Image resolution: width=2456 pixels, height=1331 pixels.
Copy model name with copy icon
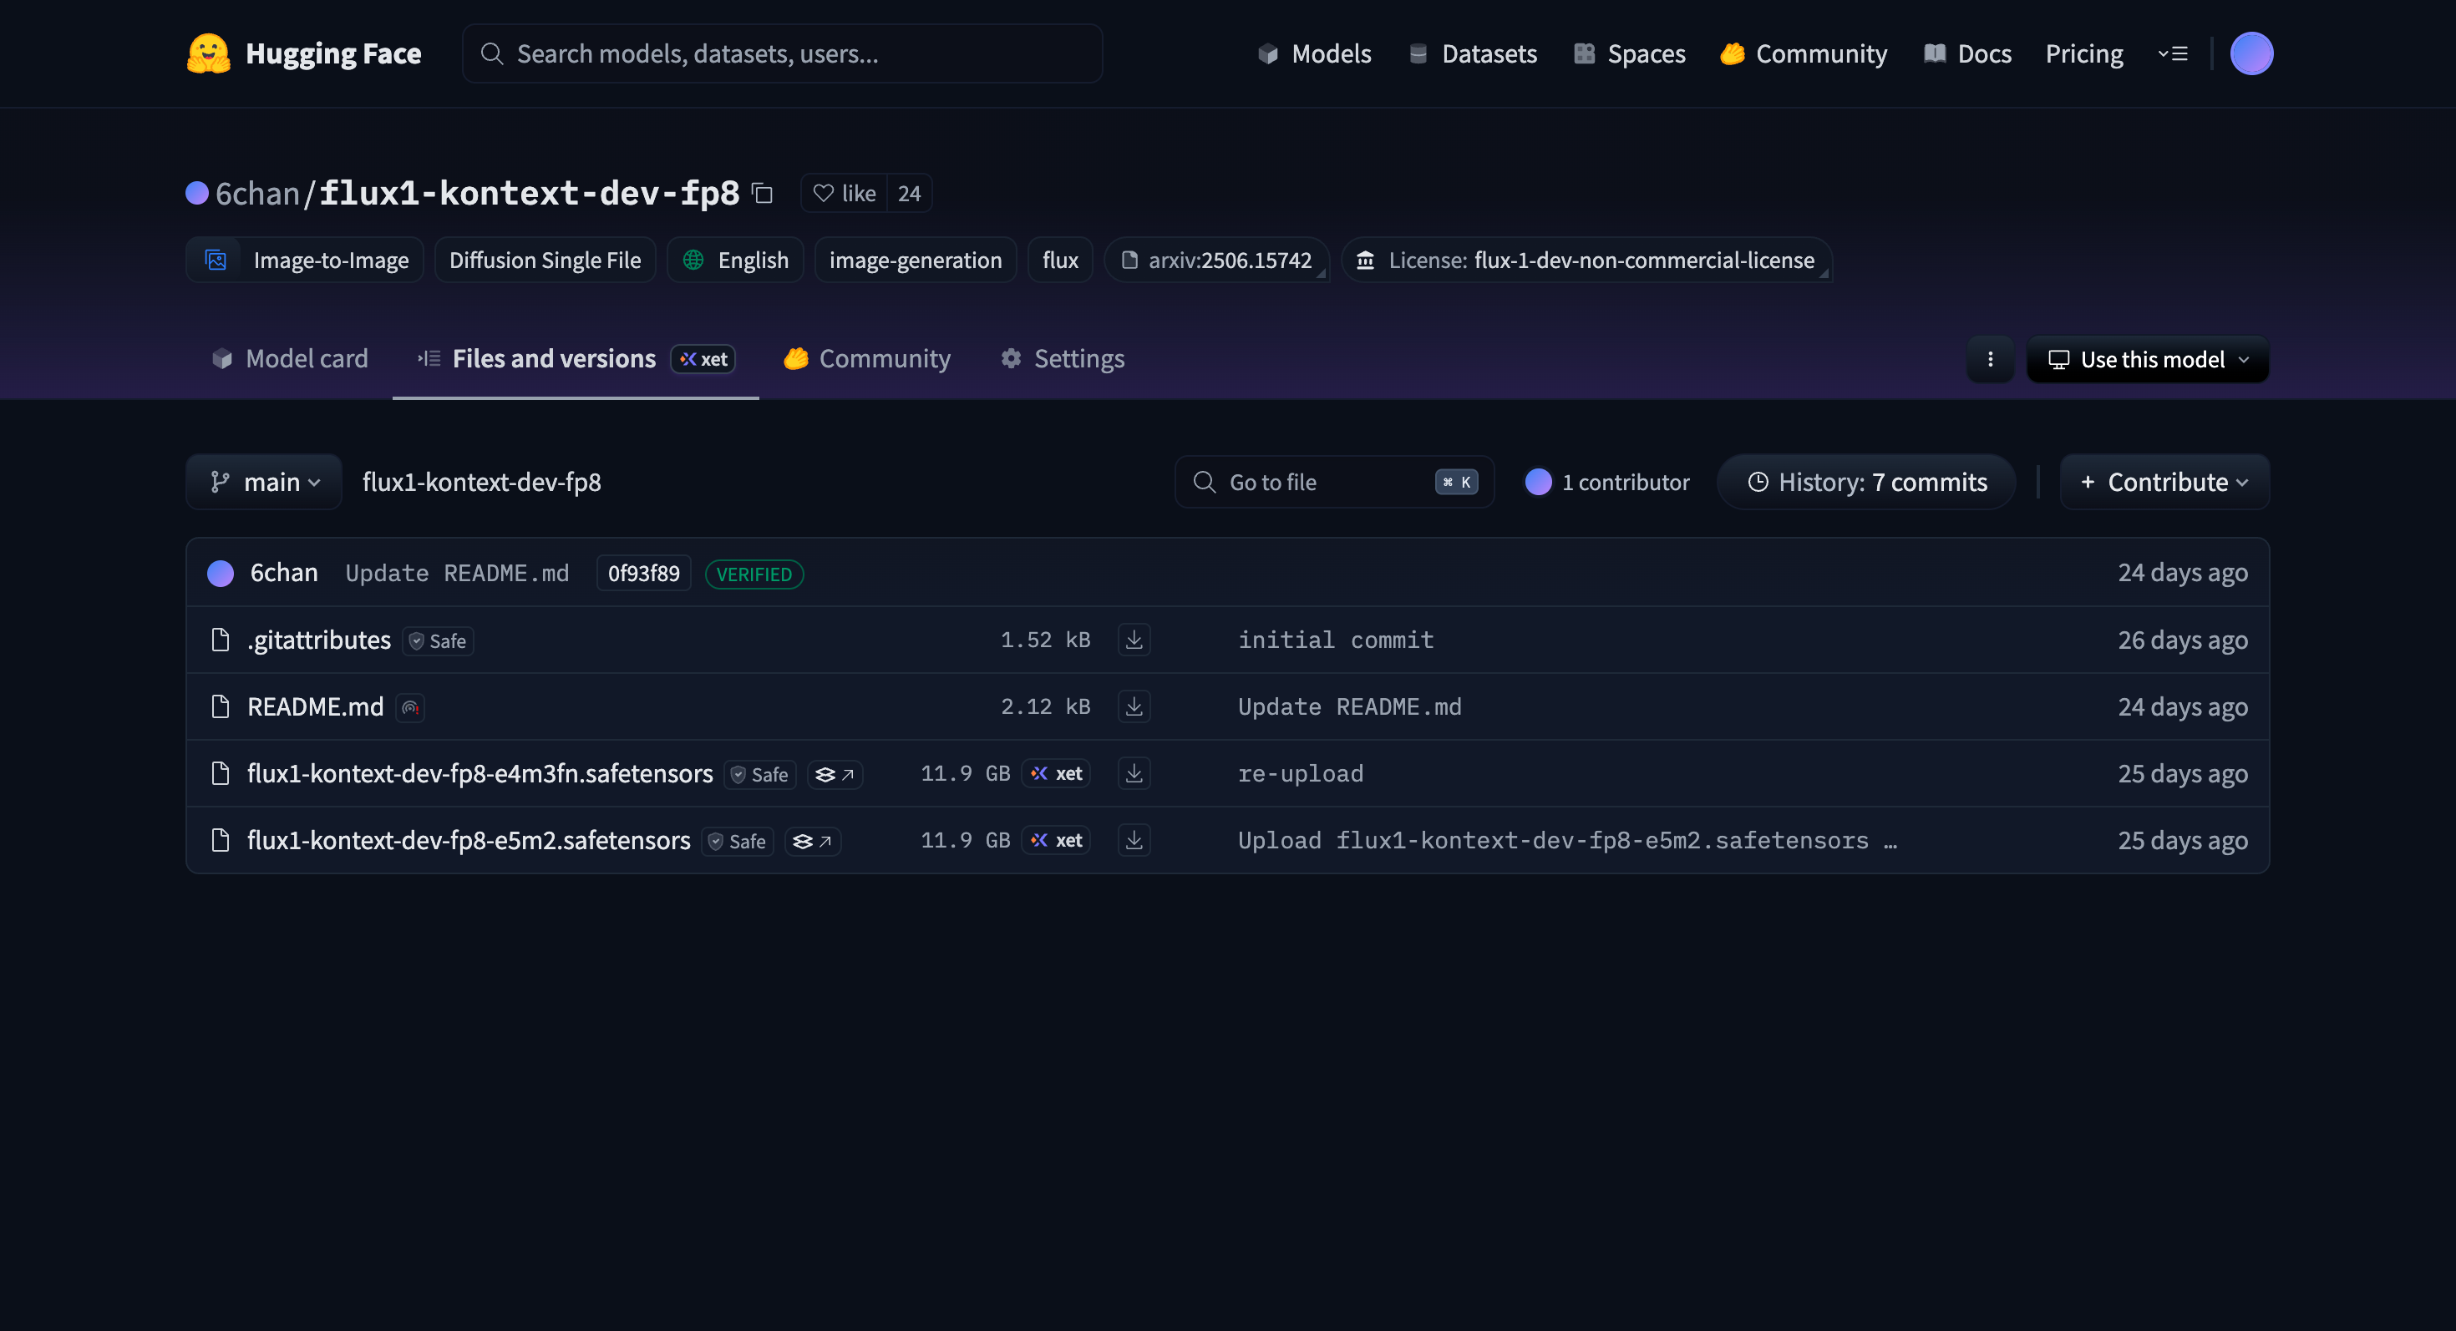tap(762, 194)
